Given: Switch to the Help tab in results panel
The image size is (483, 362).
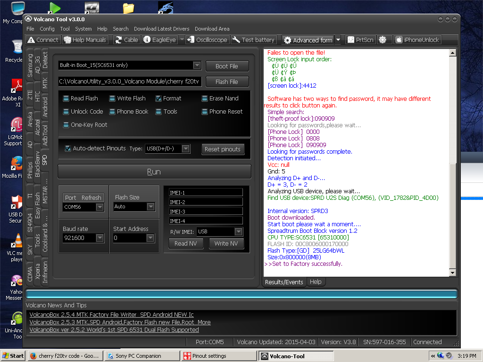Looking at the screenshot, I should coord(316,282).
